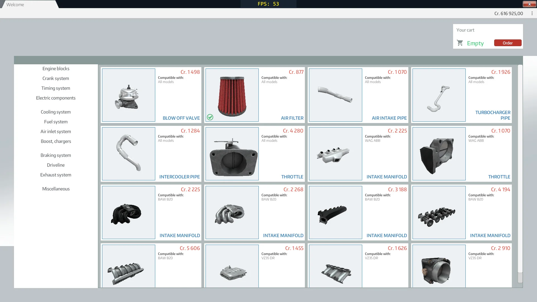Viewport: 537px width, 302px height.
Task: Toggle the green checkmark on the Air Filter
Action: click(x=210, y=117)
